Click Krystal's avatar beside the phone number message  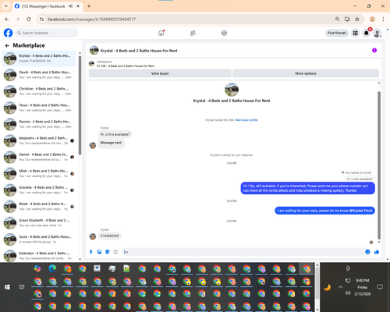point(93,236)
